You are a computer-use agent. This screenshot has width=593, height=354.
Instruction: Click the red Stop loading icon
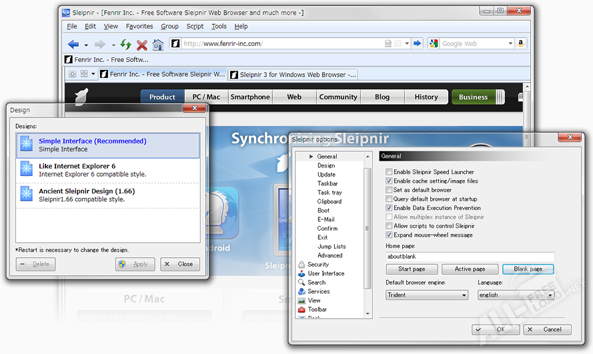[x=141, y=45]
